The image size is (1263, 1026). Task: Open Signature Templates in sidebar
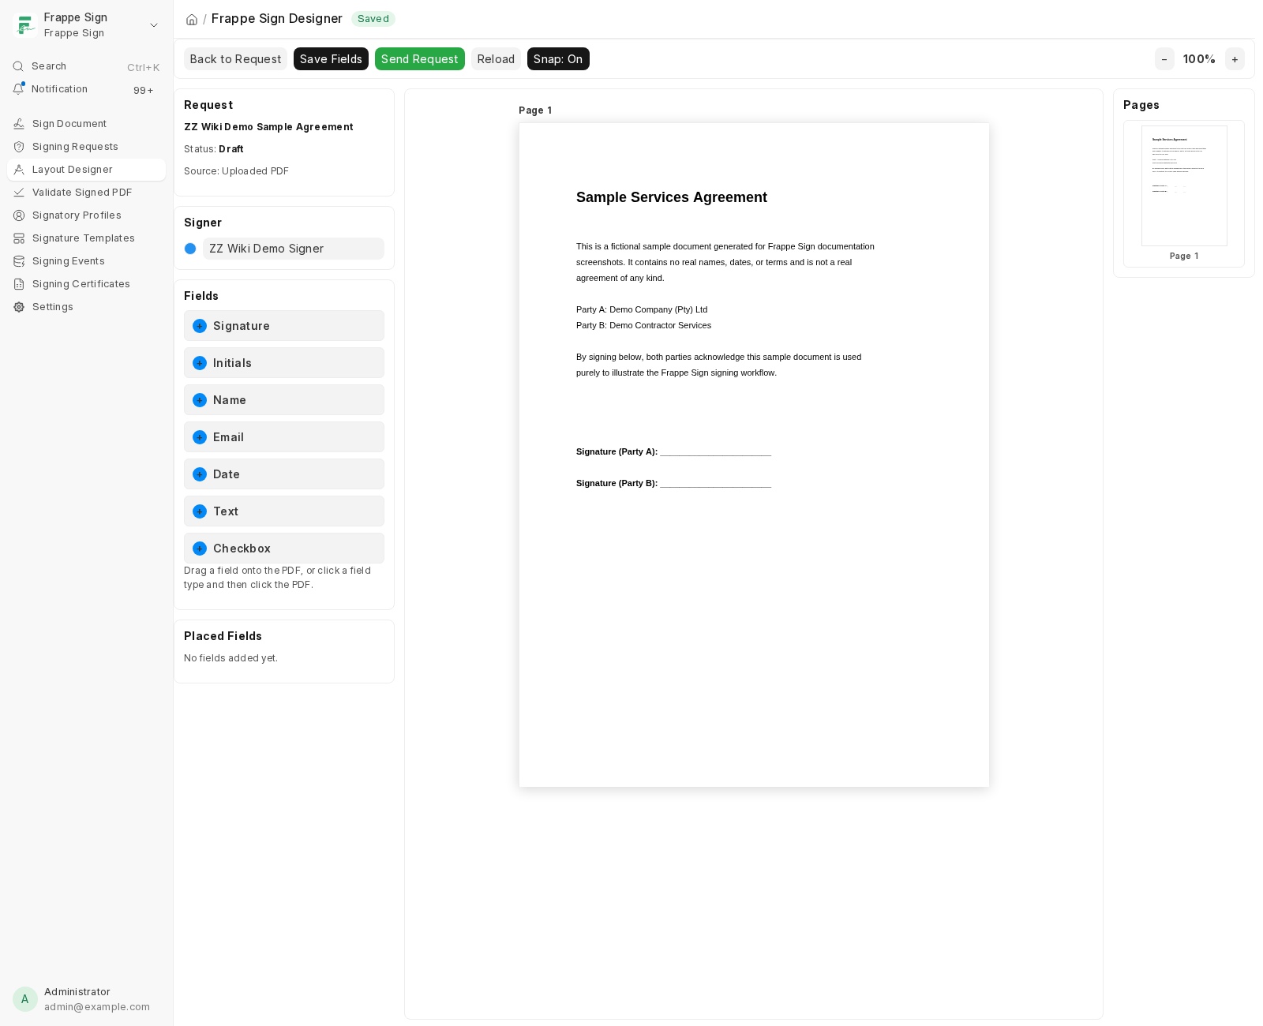tap(86, 238)
